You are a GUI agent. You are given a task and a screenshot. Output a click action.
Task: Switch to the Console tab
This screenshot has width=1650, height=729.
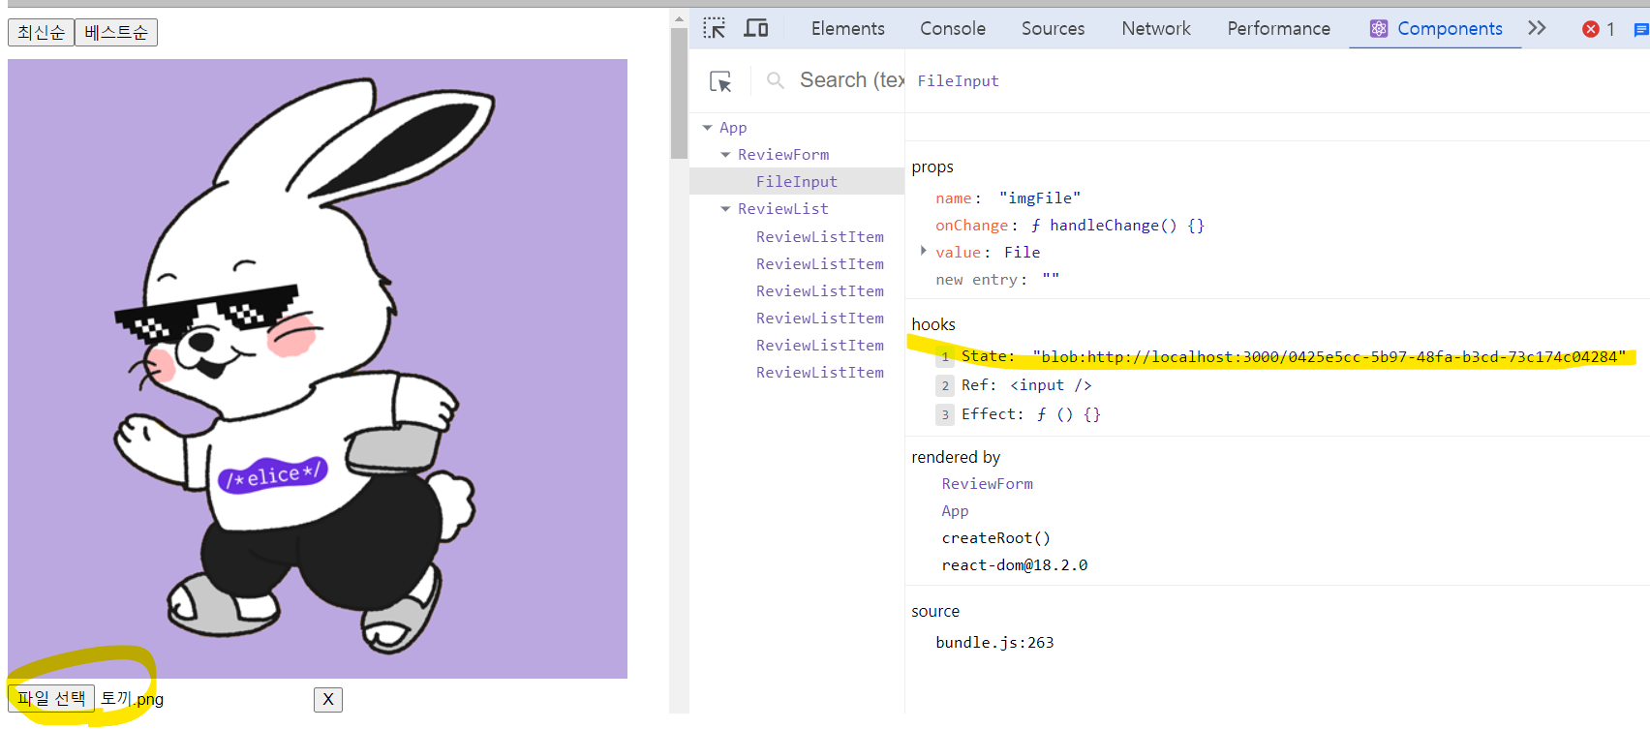coord(953,28)
